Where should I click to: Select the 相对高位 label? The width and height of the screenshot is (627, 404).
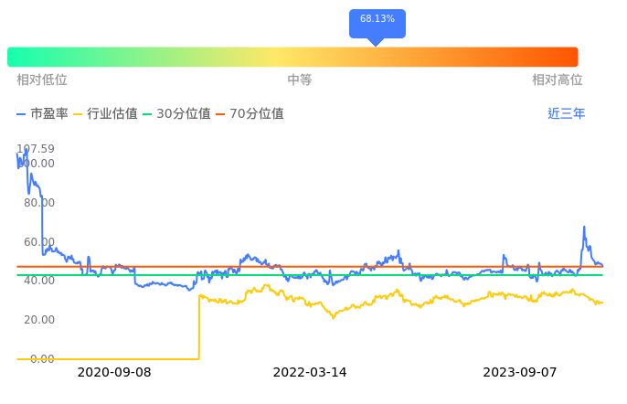[557, 80]
